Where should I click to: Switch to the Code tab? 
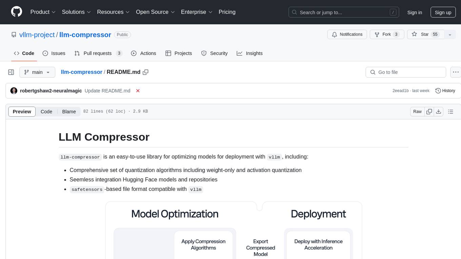pos(24,53)
